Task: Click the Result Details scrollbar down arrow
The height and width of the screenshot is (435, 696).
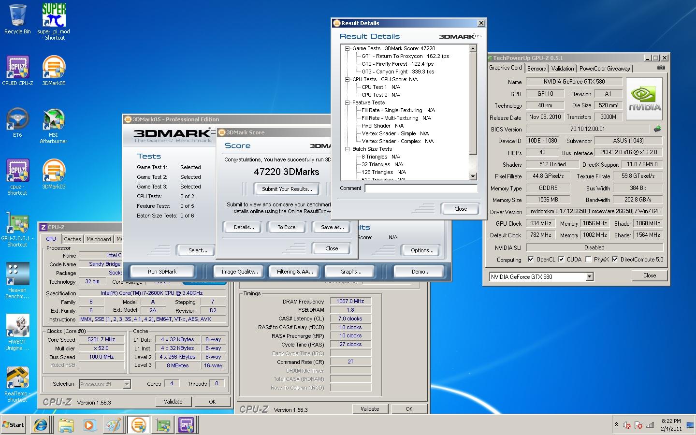Action: [473, 176]
